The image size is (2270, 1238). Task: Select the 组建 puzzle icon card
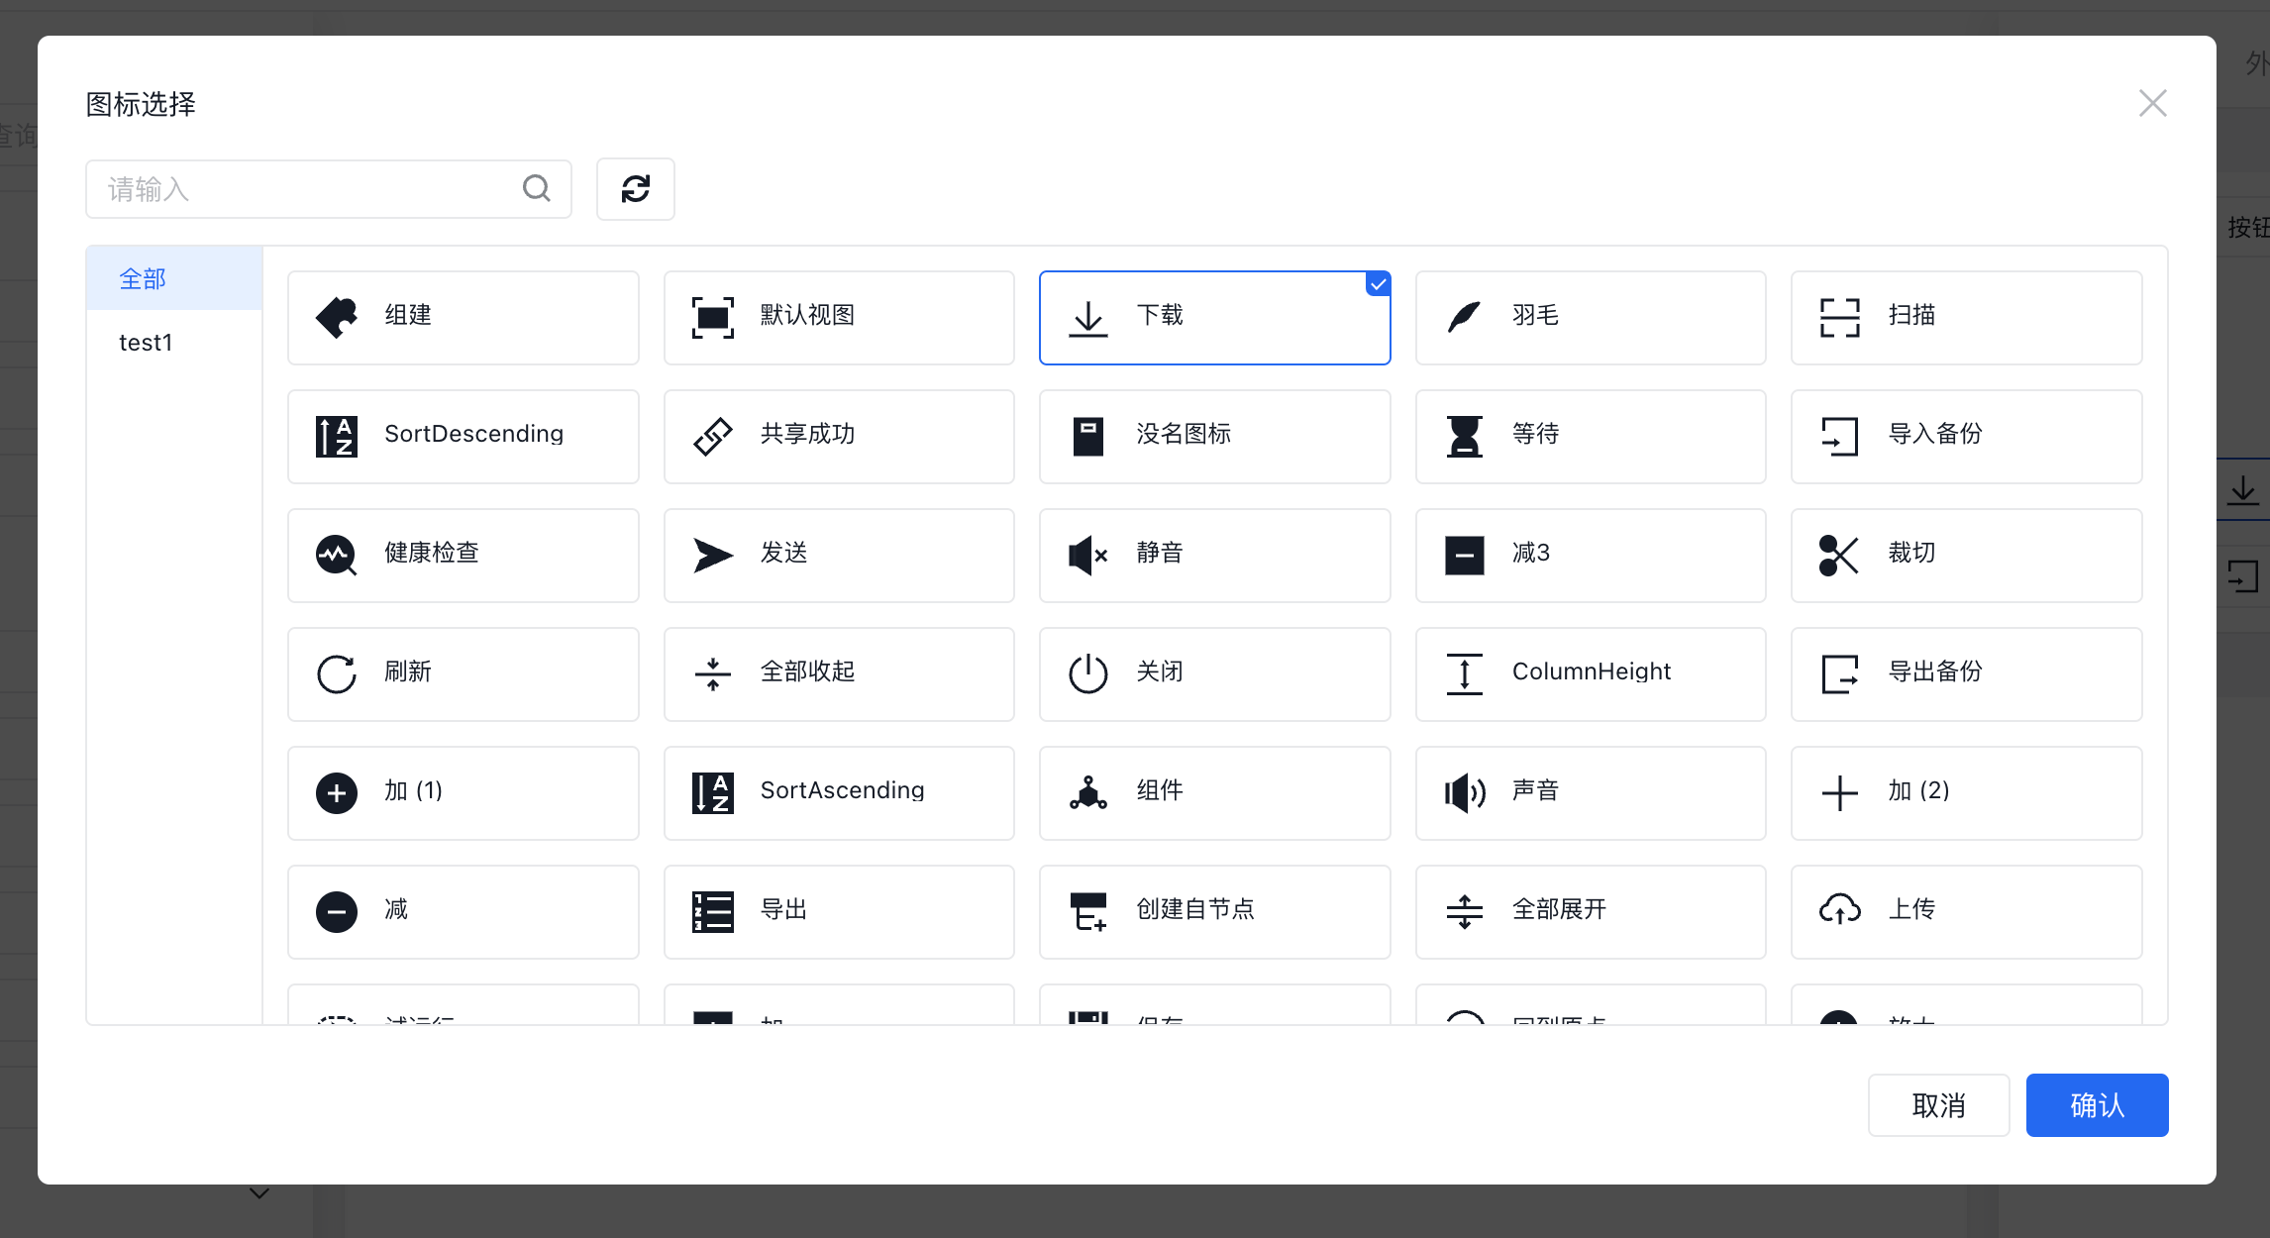(463, 318)
